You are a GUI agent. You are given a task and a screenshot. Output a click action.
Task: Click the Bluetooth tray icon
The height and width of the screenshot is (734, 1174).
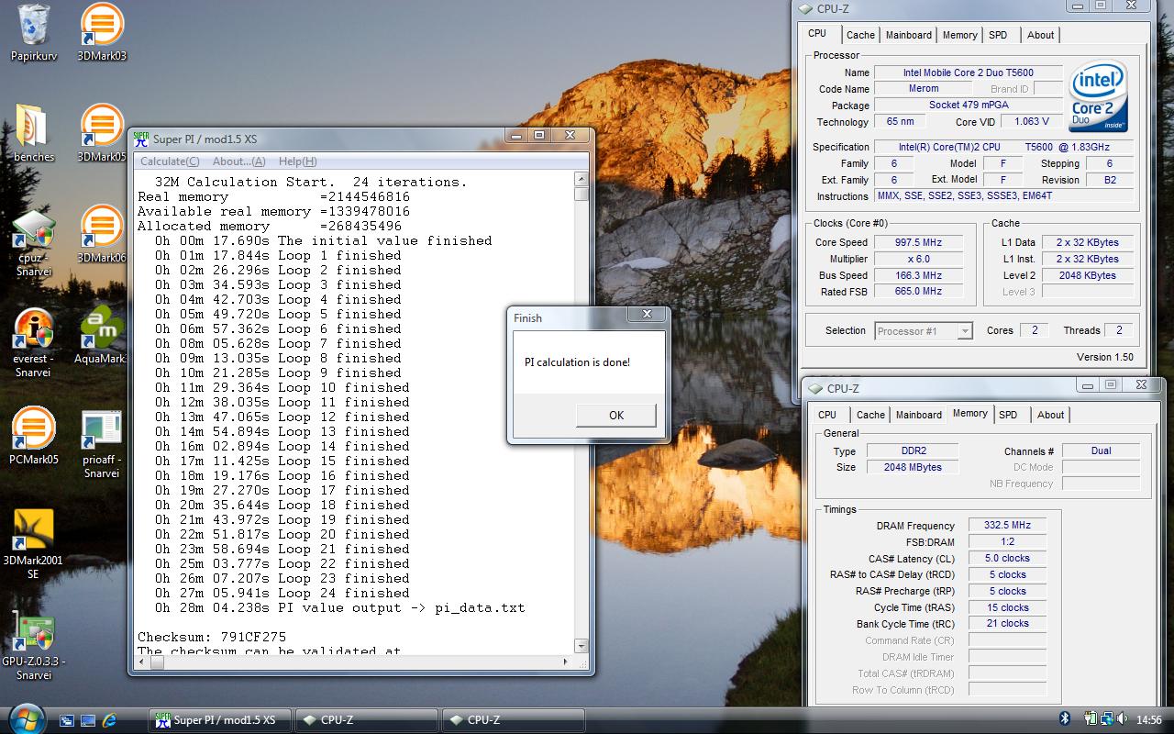(x=1065, y=719)
